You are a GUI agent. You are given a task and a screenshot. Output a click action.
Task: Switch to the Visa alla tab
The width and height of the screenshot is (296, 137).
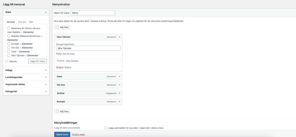22,22
